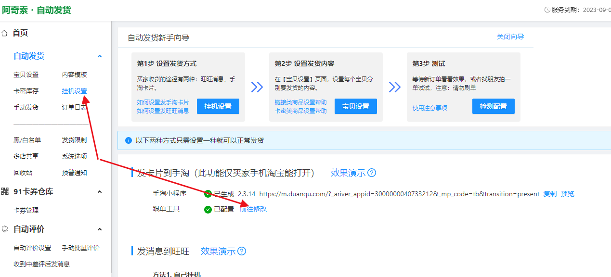Click the blue info icon in notice bar
Viewport: 611px width, 277px height.
tap(129, 140)
